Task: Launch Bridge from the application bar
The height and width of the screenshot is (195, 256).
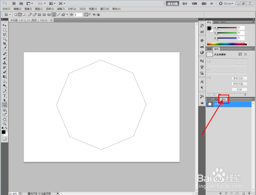Action: [14, 4]
